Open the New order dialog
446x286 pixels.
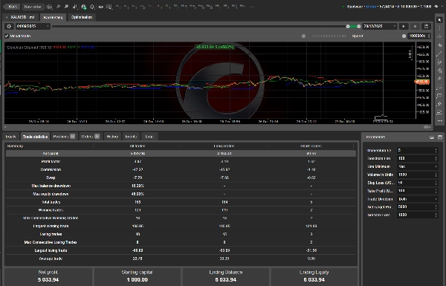pos(33,7)
